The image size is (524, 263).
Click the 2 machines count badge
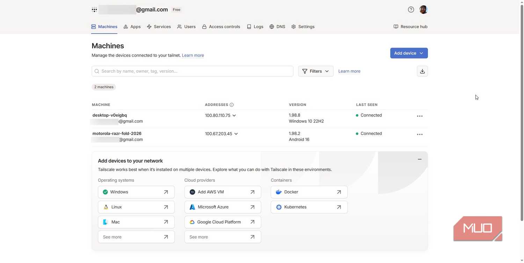tap(104, 87)
